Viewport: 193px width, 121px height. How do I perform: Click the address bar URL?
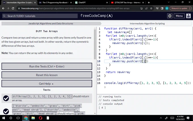point(75,8)
